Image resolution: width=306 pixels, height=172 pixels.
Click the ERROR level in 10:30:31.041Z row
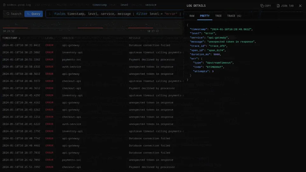(49, 45)
